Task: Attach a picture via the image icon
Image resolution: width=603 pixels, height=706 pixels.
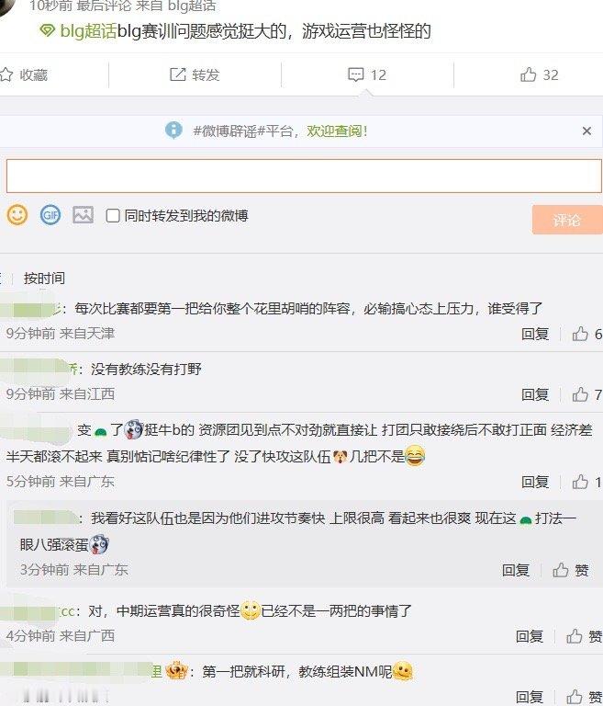Action: point(84,215)
